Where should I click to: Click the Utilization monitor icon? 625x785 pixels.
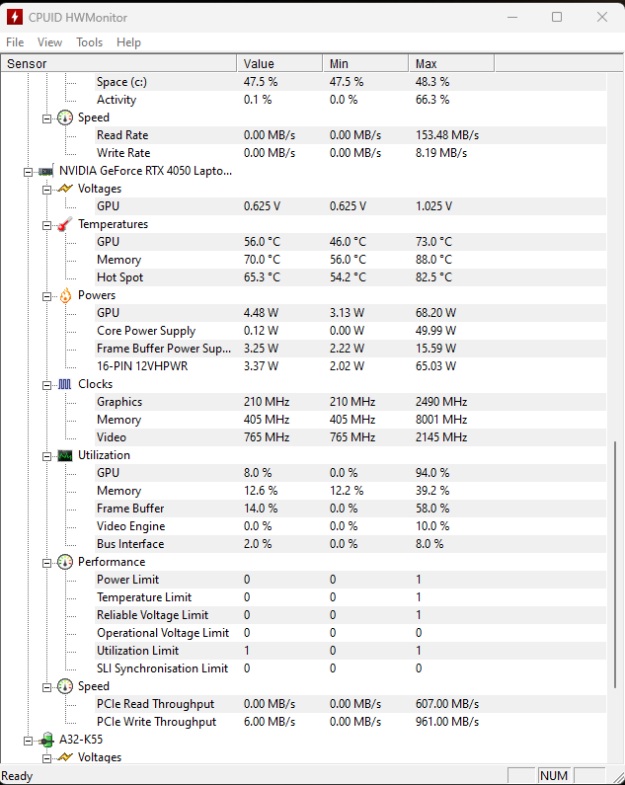(65, 455)
